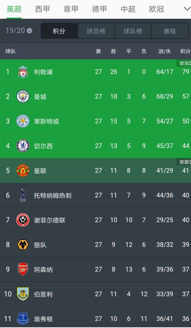Show the 赛程 schedule segment
Screen dimensions: 191x328
tap(170, 31)
